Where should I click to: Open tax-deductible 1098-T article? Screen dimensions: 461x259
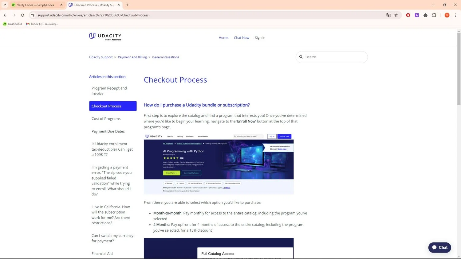pyautogui.click(x=113, y=149)
